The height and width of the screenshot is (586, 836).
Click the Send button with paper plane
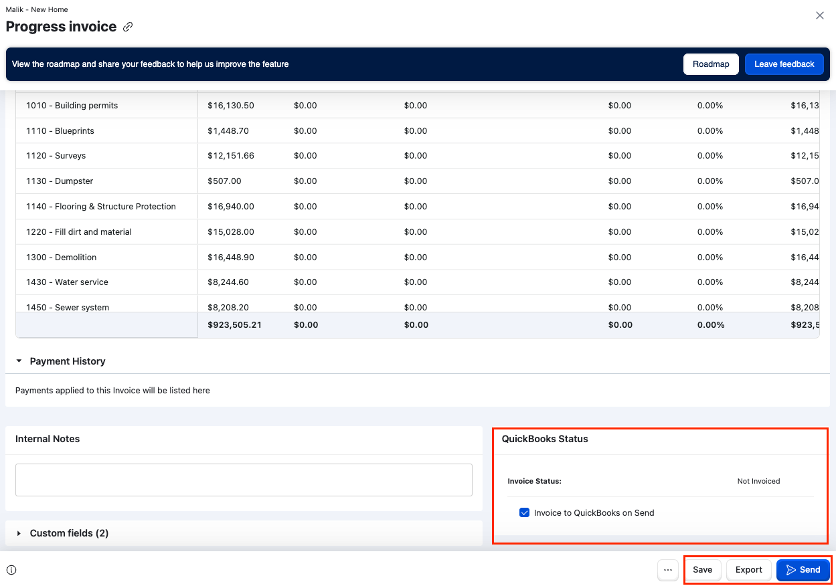803,570
